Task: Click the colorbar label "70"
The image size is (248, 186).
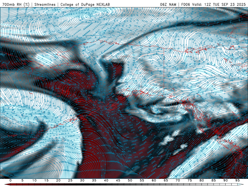Action: (178, 180)
